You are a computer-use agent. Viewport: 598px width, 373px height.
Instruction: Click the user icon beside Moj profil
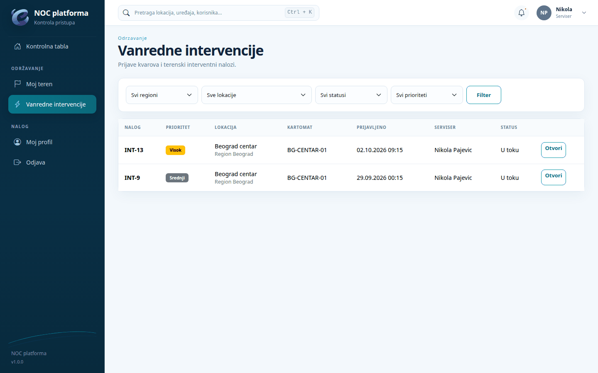[x=17, y=142]
